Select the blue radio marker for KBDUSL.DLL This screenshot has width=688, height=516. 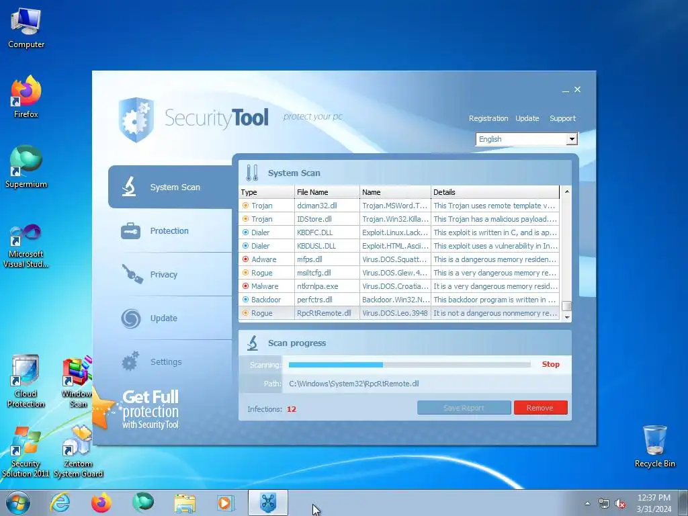coord(245,246)
